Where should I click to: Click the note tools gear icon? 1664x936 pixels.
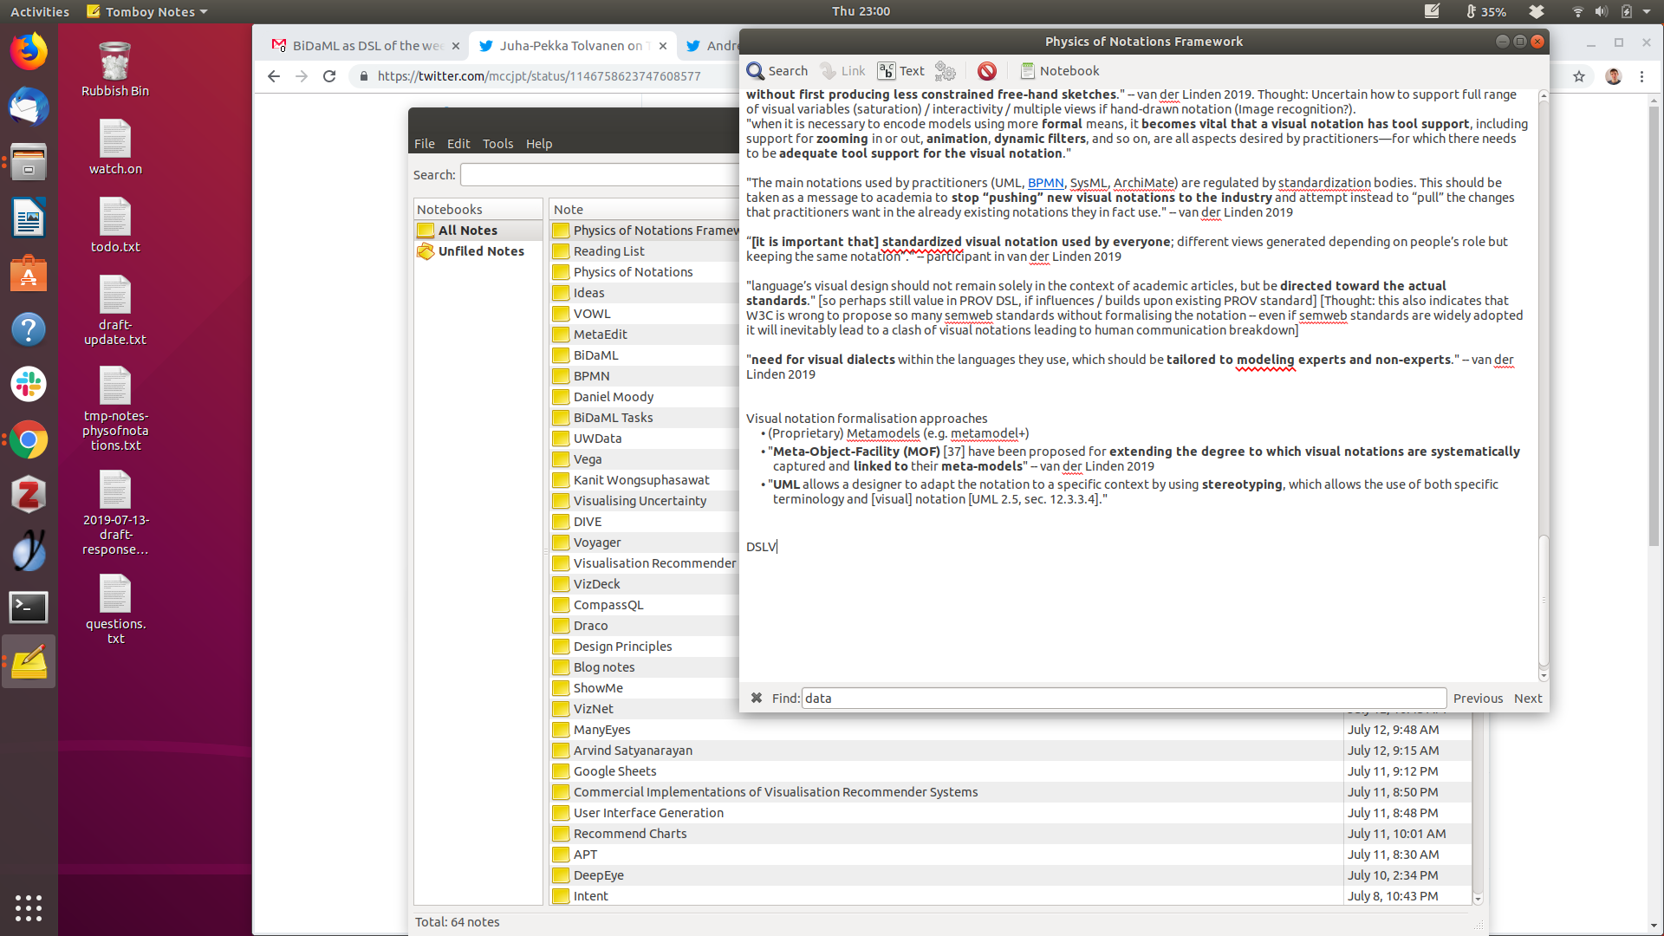(x=946, y=71)
